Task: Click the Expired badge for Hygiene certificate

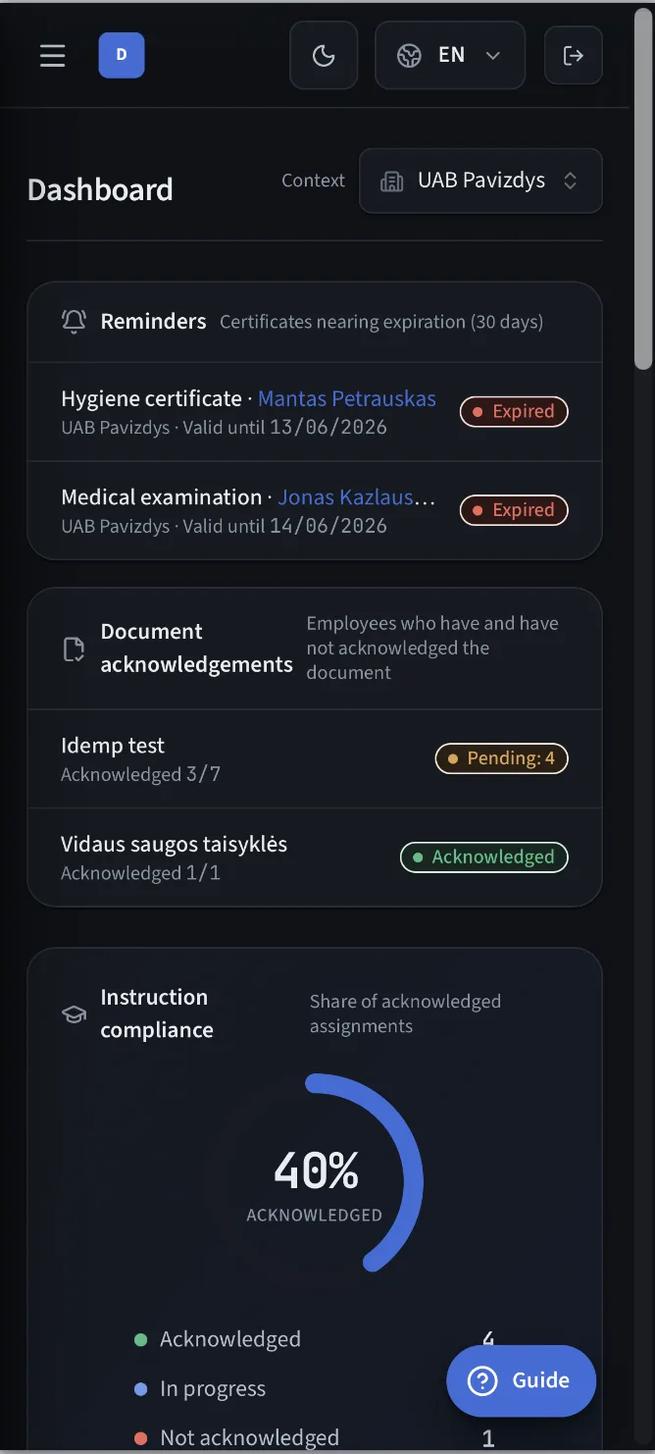Action: [514, 411]
